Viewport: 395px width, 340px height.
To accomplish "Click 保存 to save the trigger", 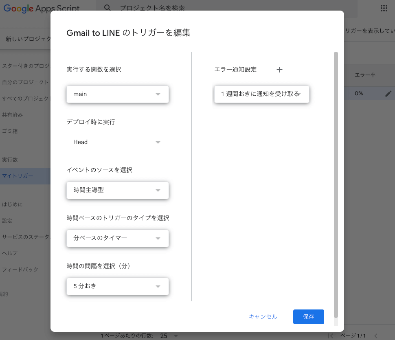I will (308, 316).
